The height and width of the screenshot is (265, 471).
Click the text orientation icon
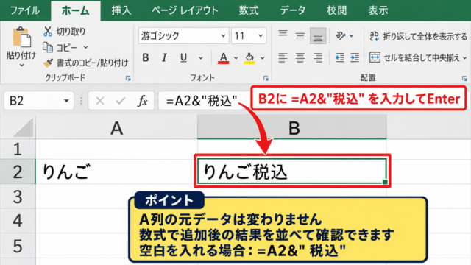pos(341,36)
